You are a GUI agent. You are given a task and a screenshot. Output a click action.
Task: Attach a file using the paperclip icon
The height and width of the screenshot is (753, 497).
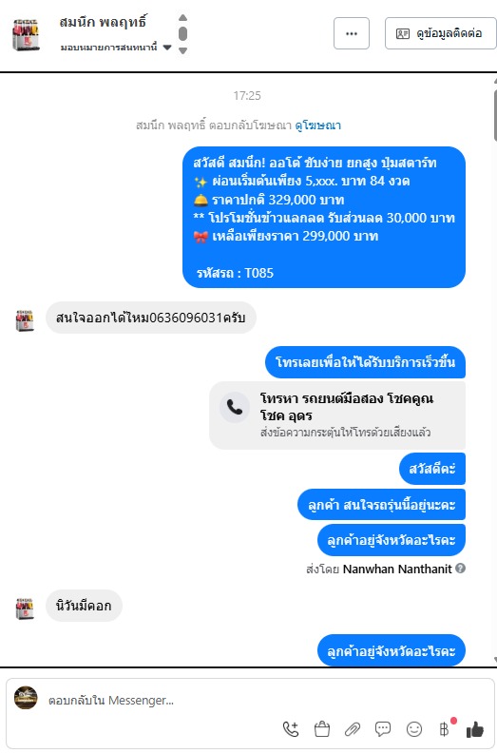coord(353,729)
